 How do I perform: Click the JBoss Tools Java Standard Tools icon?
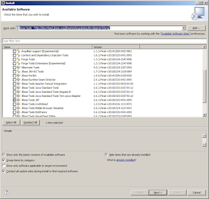[19, 88]
